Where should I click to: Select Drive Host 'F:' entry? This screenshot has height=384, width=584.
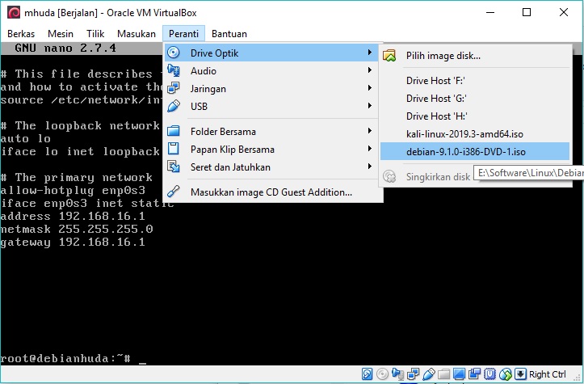[475, 81]
